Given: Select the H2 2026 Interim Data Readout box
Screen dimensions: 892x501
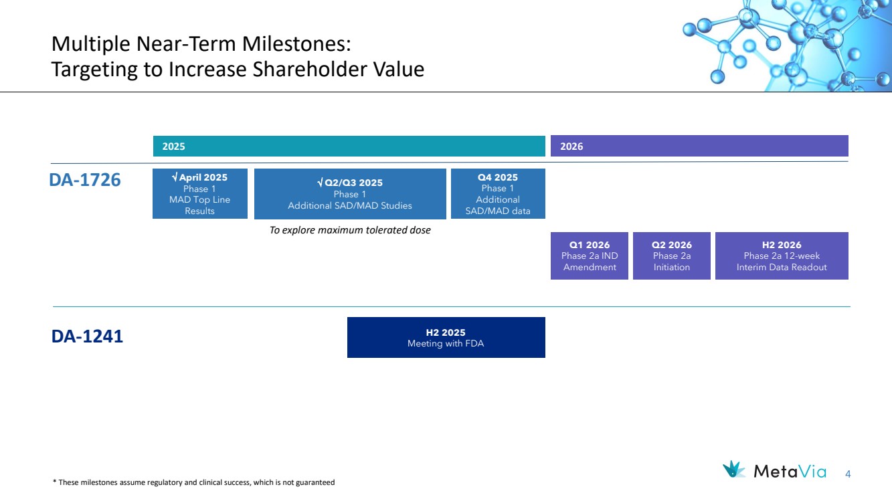Looking at the screenshot, I should [781, 256].
